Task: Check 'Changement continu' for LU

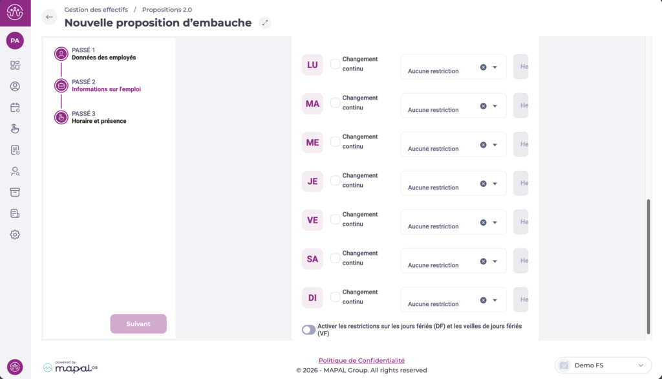Action: coord(335,64)
